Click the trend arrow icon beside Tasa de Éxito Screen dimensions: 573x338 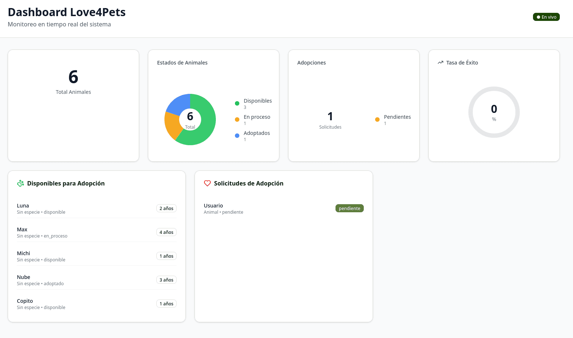click(x=440, y=63)
